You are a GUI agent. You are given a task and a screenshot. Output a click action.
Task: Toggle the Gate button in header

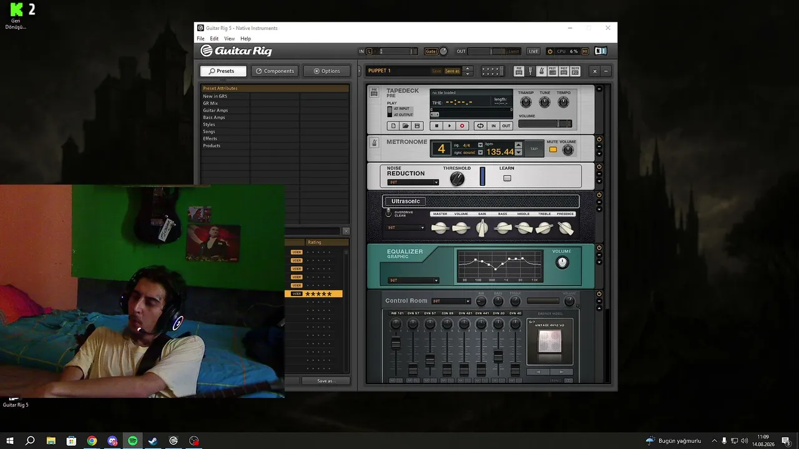click(431, 51)
